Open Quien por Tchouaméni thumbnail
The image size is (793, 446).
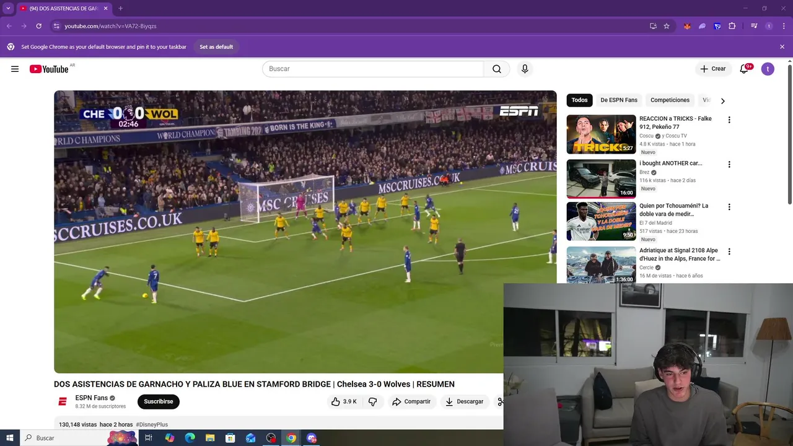click(601, 221)
